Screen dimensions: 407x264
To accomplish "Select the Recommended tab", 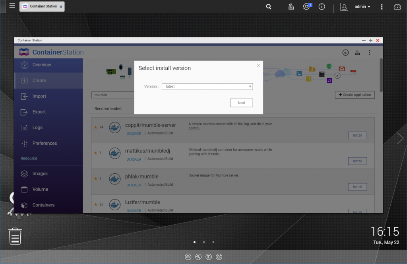I will pyautogui.click(x=108, y=109).
